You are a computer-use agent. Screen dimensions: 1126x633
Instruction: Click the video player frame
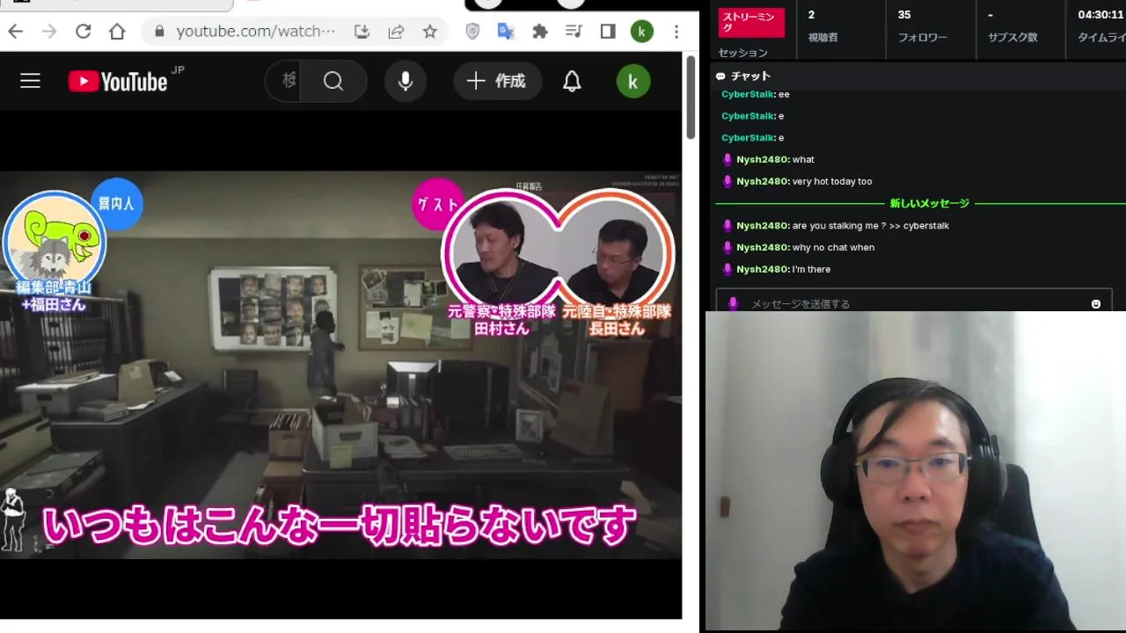tap(340, 365)
